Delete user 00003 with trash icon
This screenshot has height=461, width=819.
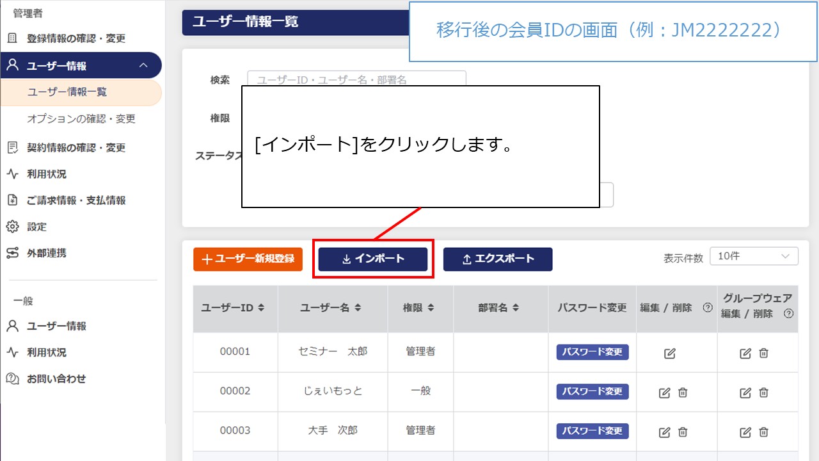coord(683,432)
